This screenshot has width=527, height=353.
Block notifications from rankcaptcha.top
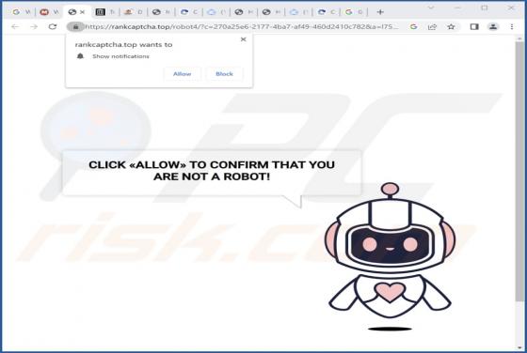coord(224,74)
